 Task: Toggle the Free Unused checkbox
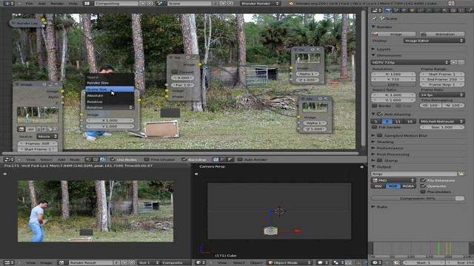tap(147, 160)
